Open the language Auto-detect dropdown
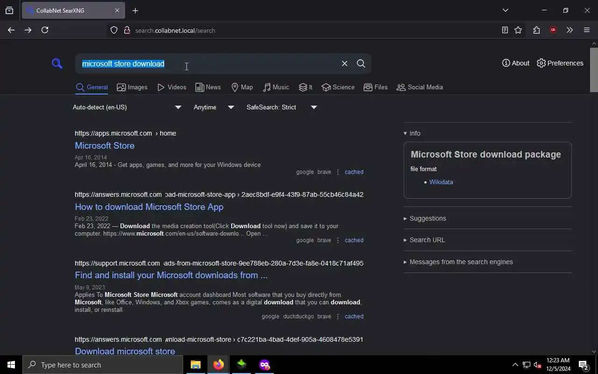598x374 pixels. [x=127, y=107]
